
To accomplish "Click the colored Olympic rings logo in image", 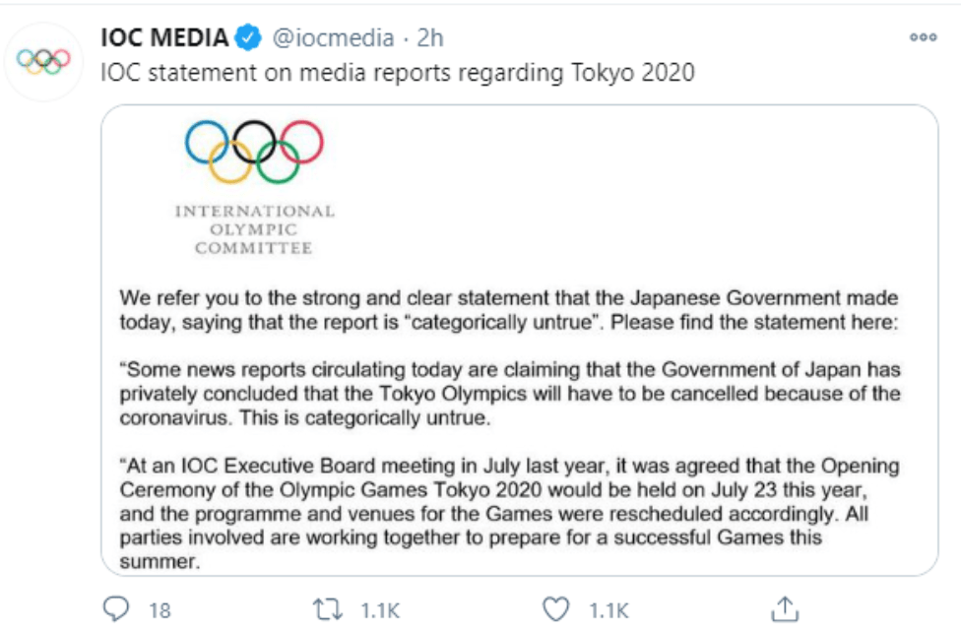I will [x=254, y=151].
